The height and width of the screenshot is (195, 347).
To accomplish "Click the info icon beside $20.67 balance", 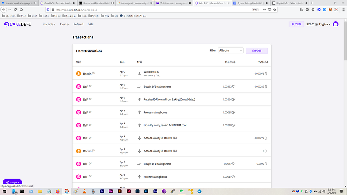I will click(x=316, y=24).
